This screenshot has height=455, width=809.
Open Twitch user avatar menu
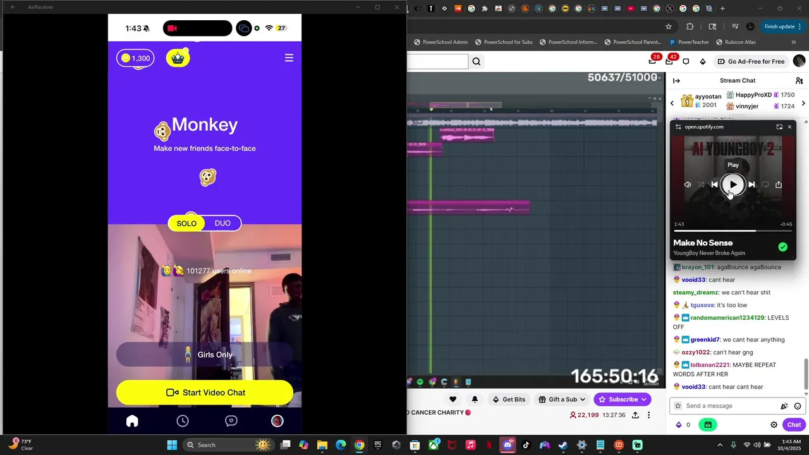799,61
